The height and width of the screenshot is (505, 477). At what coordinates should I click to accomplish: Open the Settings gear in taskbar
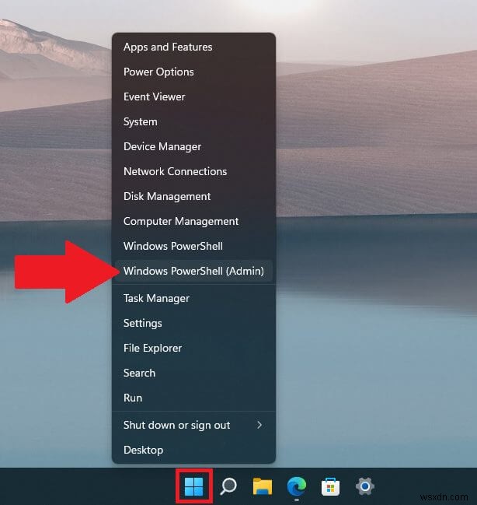pyautogui.click(x=365, y=486)
